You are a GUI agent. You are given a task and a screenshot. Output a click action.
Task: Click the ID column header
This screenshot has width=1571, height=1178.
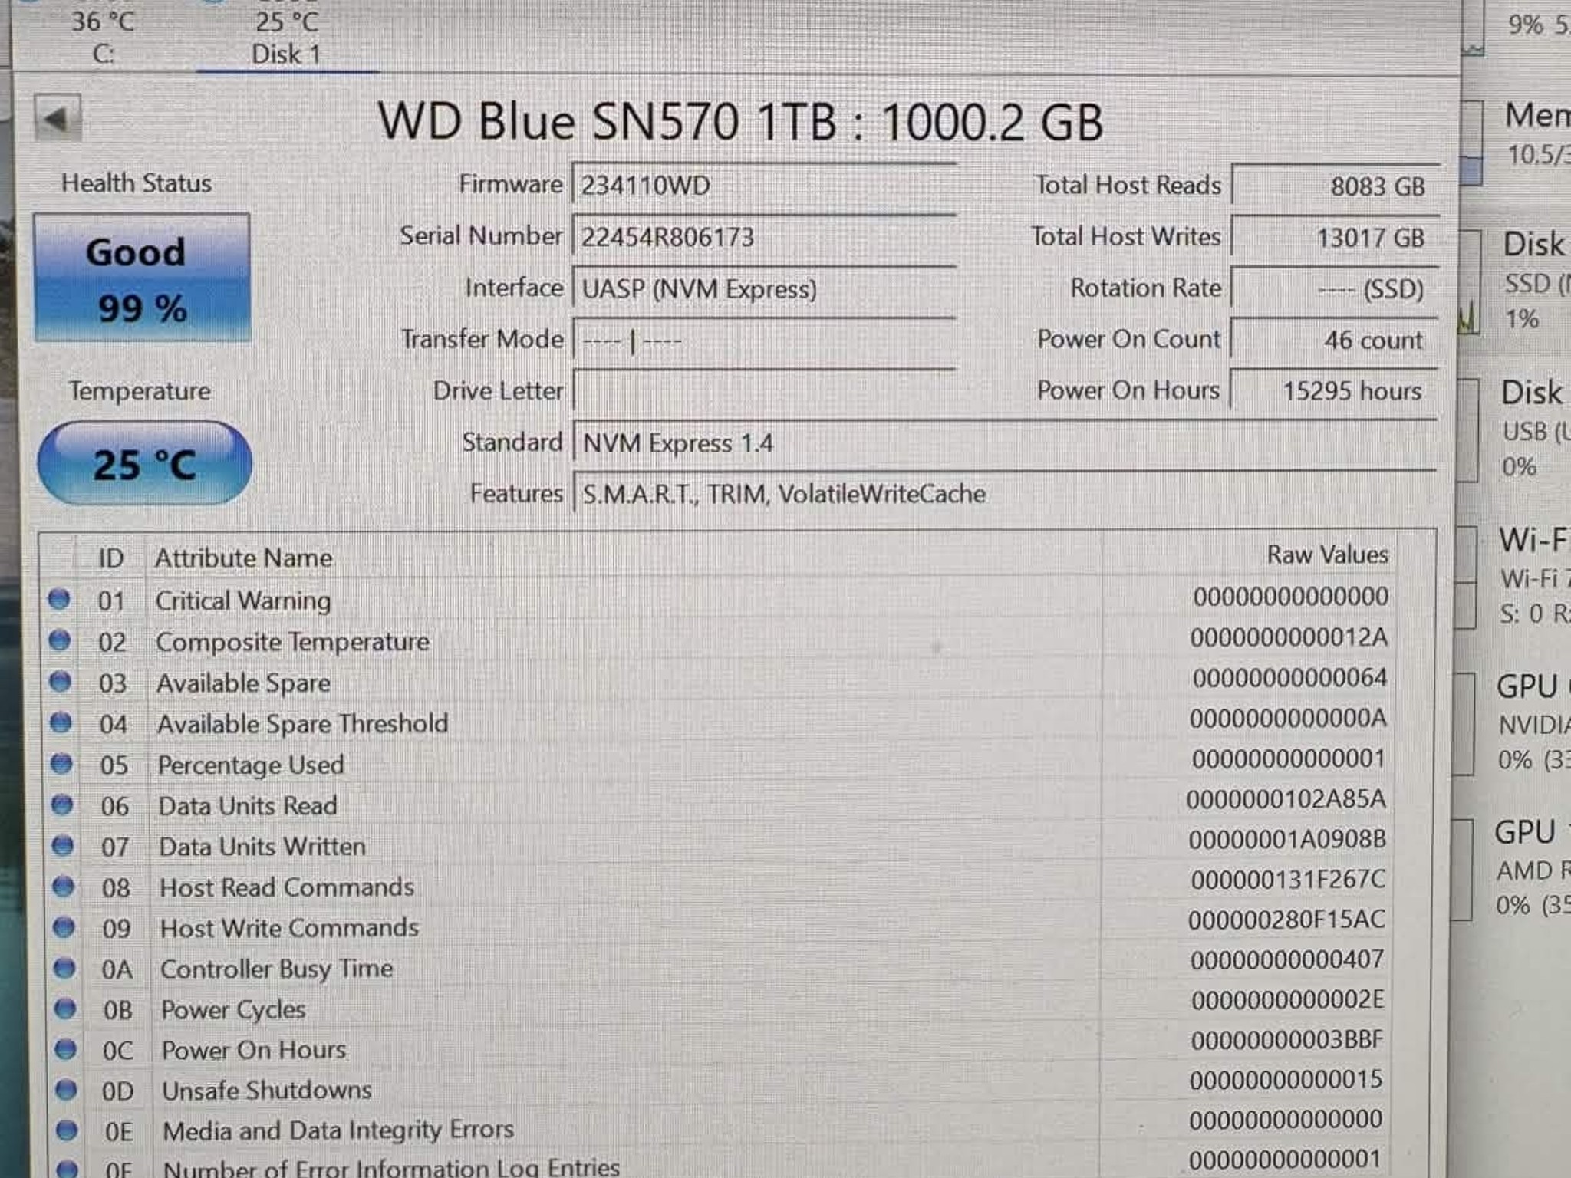(110, 558)
